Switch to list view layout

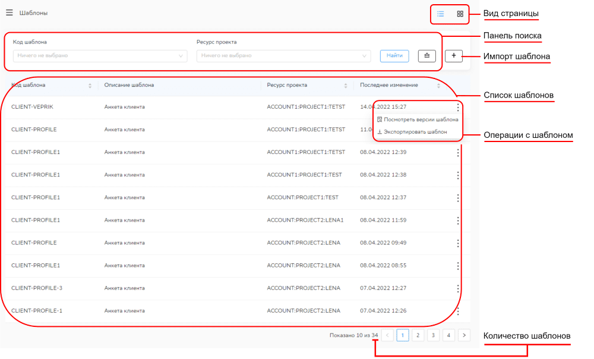click(x=441, y=14)
